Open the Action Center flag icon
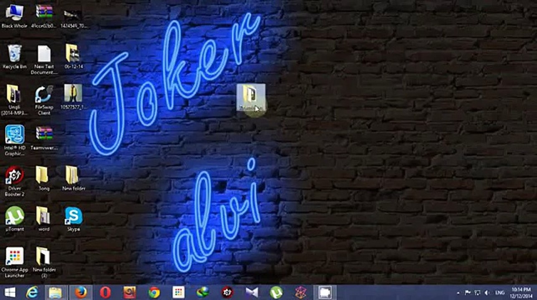 [x=468, y=293]
